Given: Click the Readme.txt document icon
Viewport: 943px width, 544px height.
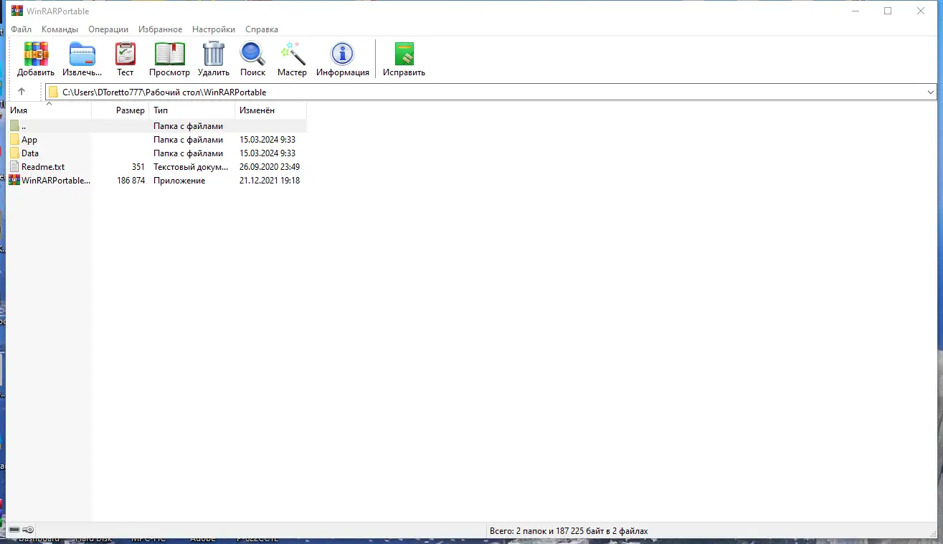Looking at the screenshot, I should pos(14,167).
